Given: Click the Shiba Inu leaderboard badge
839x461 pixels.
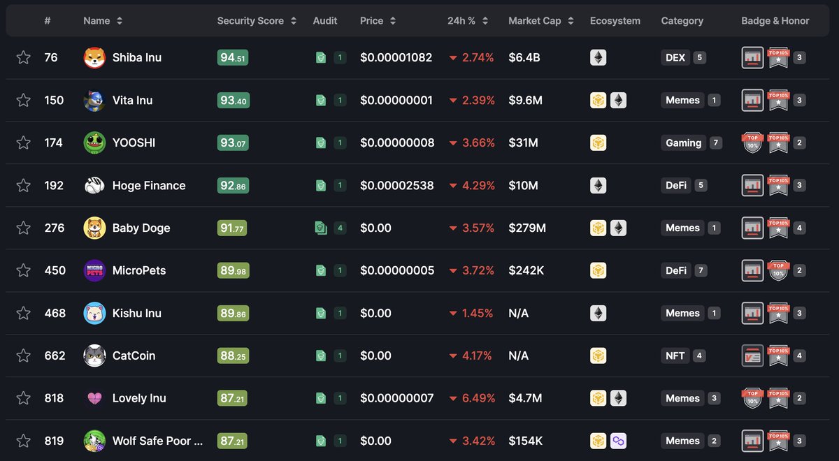Looking at the screenshot, I should 752,57.
